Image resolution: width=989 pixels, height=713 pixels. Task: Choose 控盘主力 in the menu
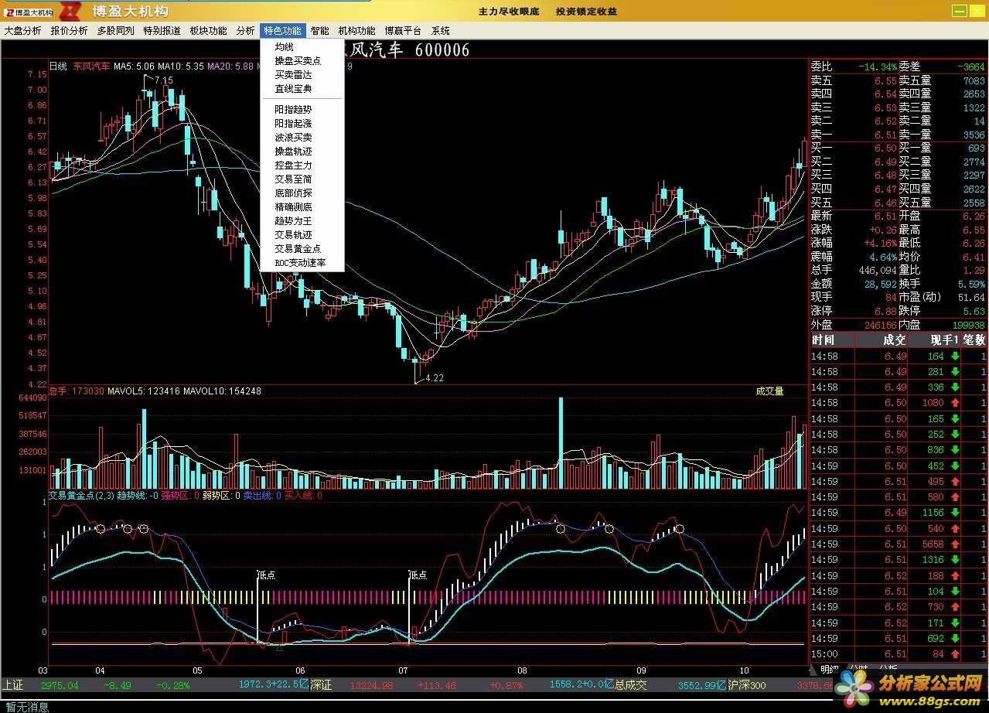302,165
